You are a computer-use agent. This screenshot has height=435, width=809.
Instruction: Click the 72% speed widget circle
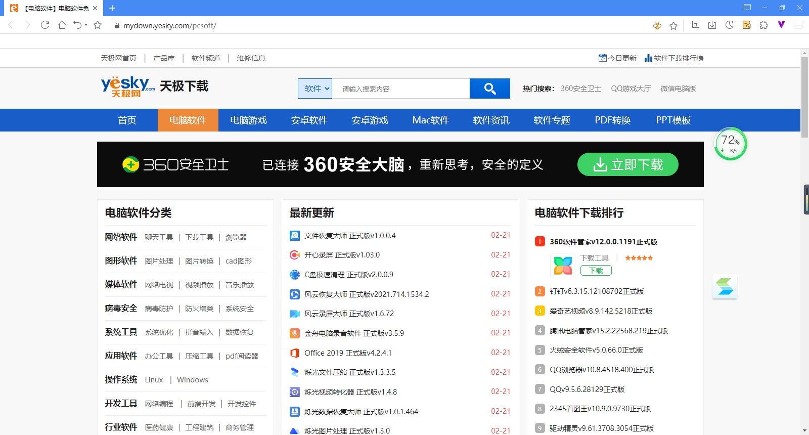[x=730, y=144]
